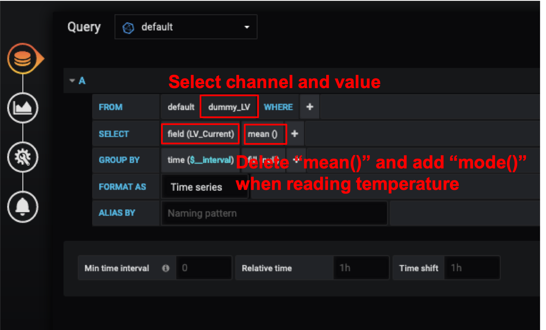Image resolution: width=546 pixels, height=330 pixels.
Task: Open the default data source dropdown
Action: pyautogui.click(x=186, y=27)
